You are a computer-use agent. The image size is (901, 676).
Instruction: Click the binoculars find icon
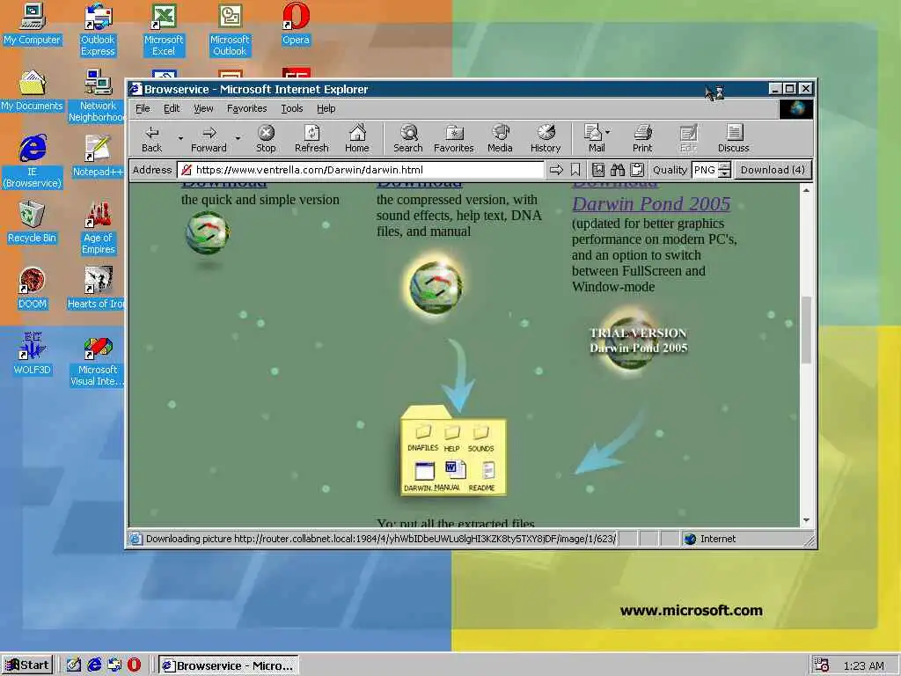[618, 170]
